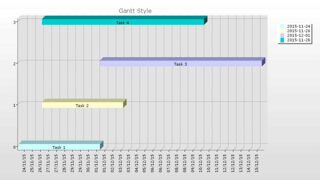
Task: Click the 15/12/15 x-axis date label
Action: point(257,163)
